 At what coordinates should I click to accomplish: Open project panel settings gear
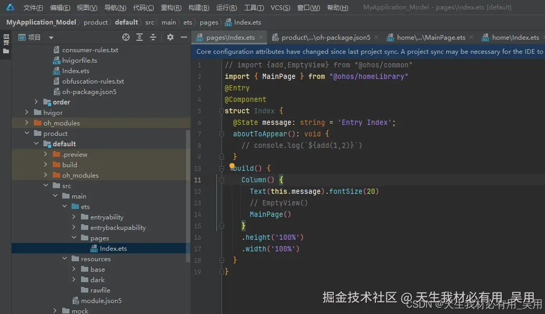tap(170, 37)
